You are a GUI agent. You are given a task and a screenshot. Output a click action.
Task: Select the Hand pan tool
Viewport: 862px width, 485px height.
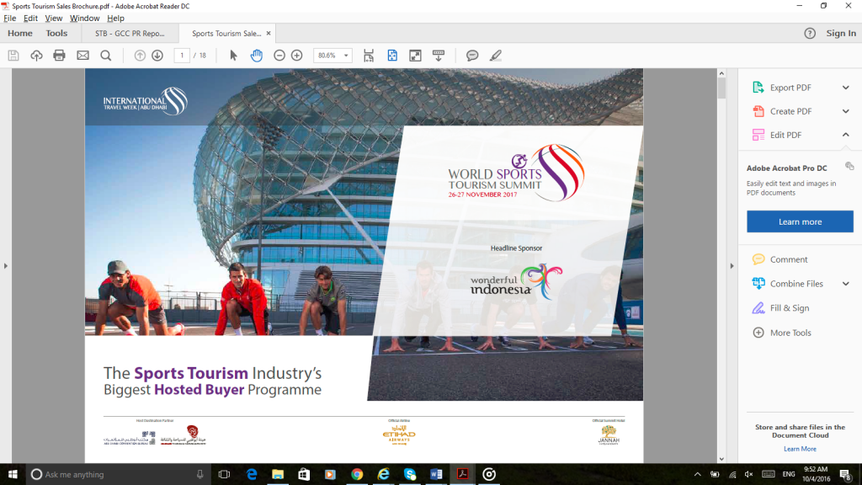point(256,56)
